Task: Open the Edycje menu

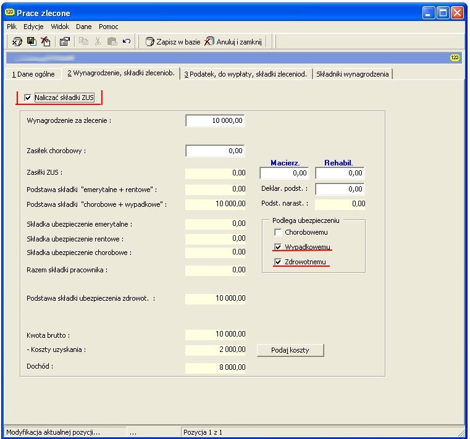Action: click(33, 27)
